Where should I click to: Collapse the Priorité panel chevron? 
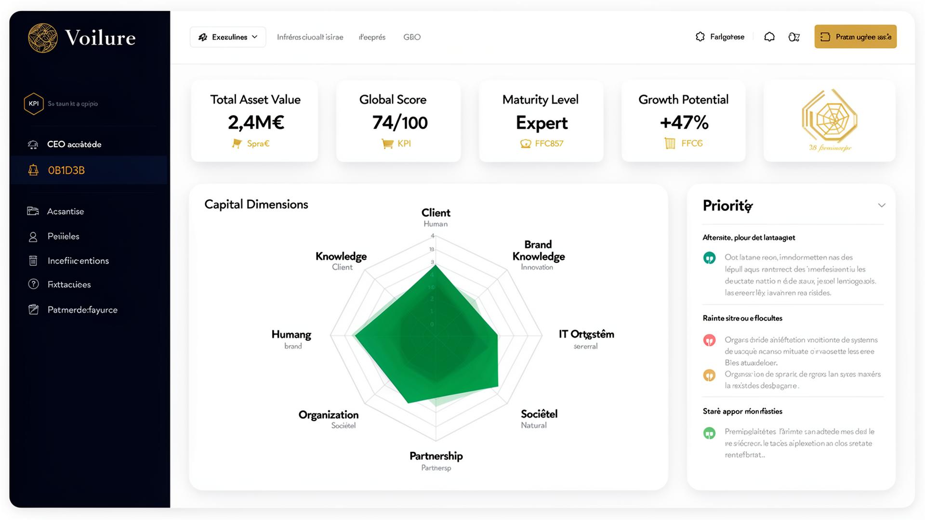click(x=882, y=205)
